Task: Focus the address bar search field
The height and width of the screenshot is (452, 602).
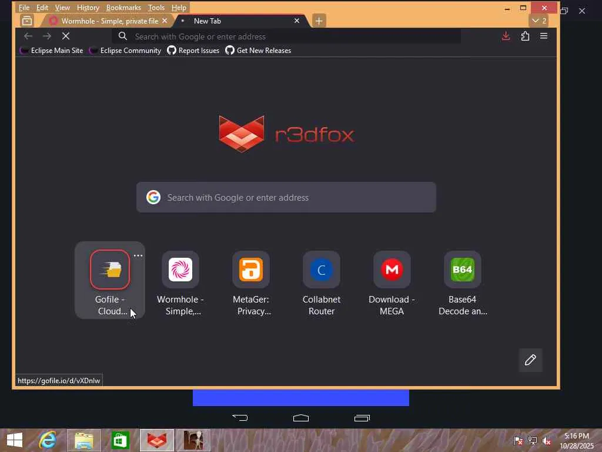Action: click(286, 36)
